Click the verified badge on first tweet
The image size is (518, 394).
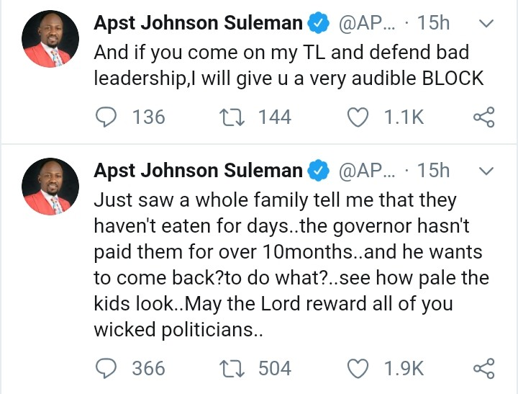click(x=319, y=23)
